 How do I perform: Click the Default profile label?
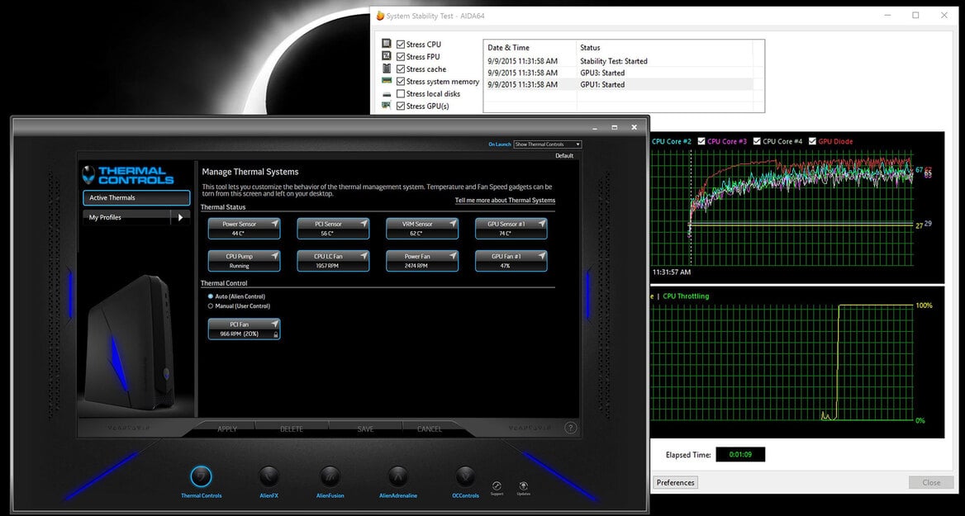coord(564,155)
